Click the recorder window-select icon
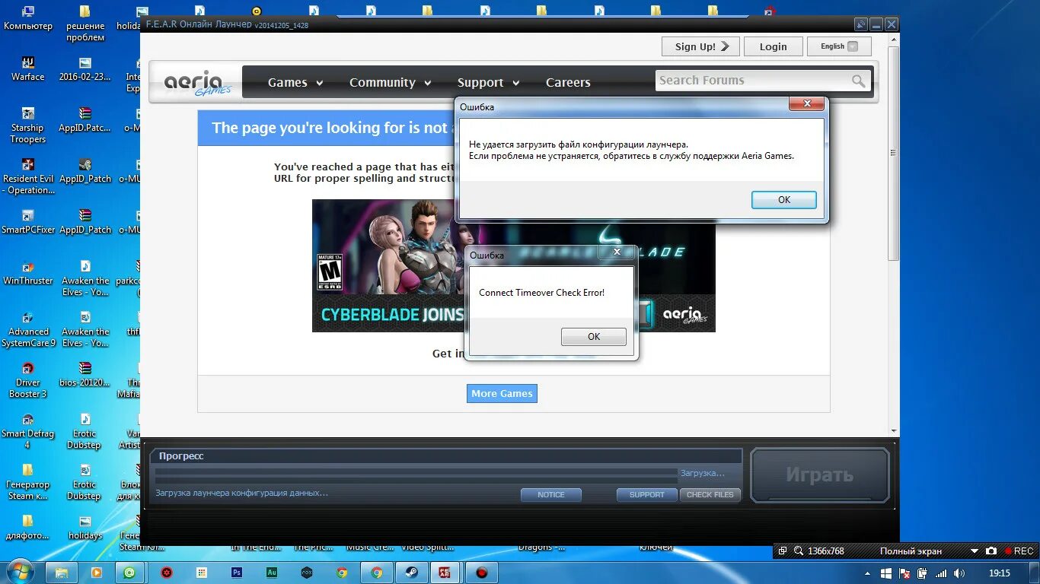 (783, 551)
